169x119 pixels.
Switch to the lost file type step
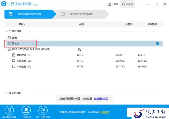(81, 14)
